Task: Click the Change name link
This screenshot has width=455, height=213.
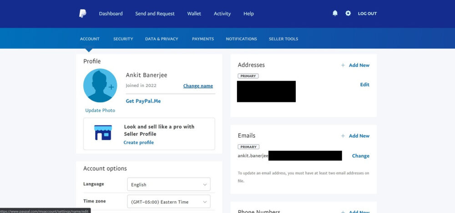Action: (198, 86)
